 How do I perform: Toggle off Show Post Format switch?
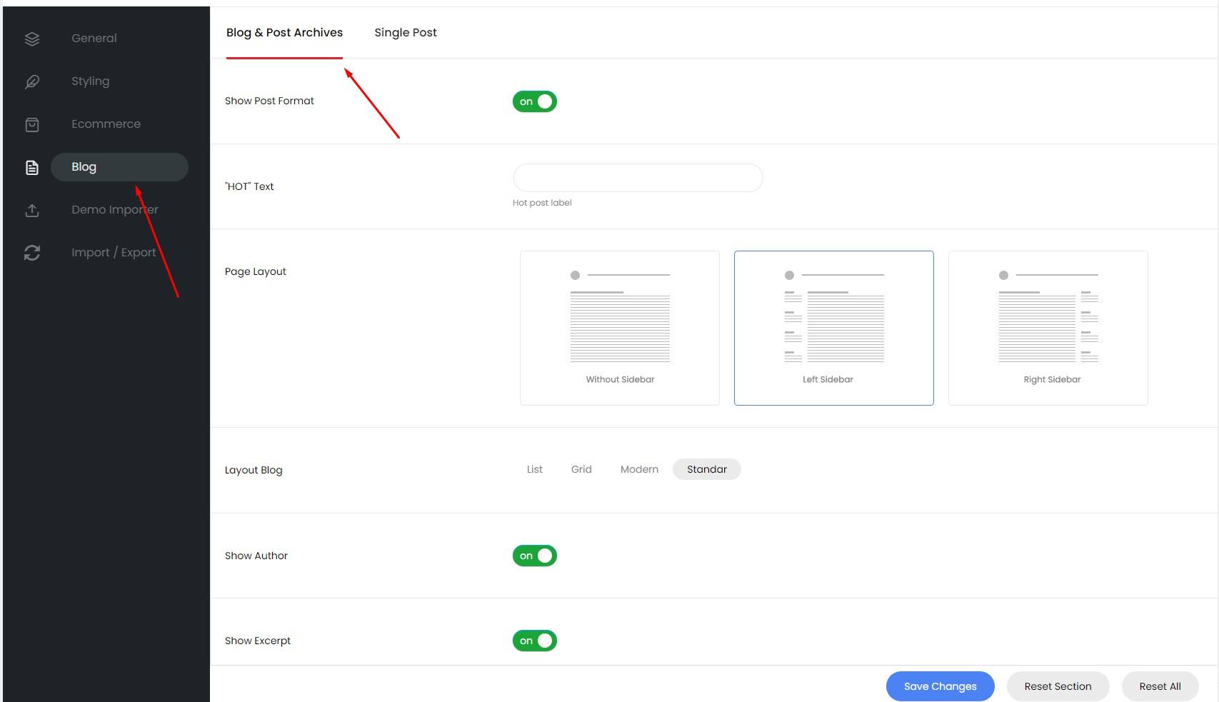coord(534,101)
